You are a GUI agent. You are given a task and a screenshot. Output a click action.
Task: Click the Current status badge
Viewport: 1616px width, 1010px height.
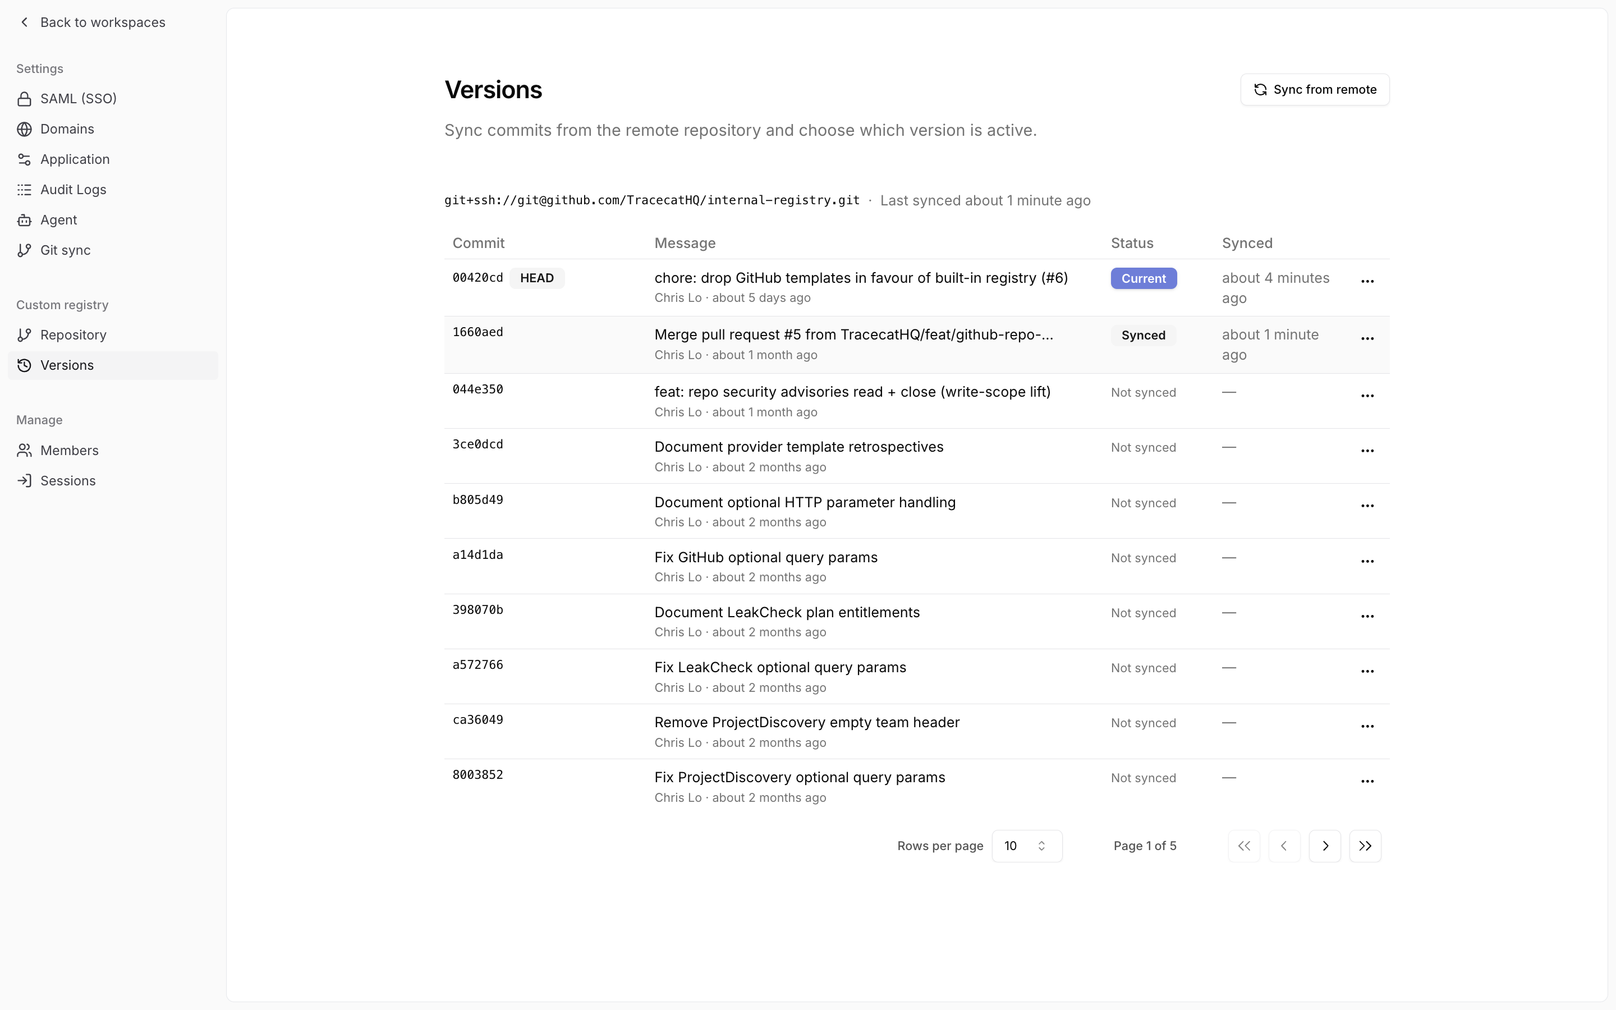[1143, 278]
